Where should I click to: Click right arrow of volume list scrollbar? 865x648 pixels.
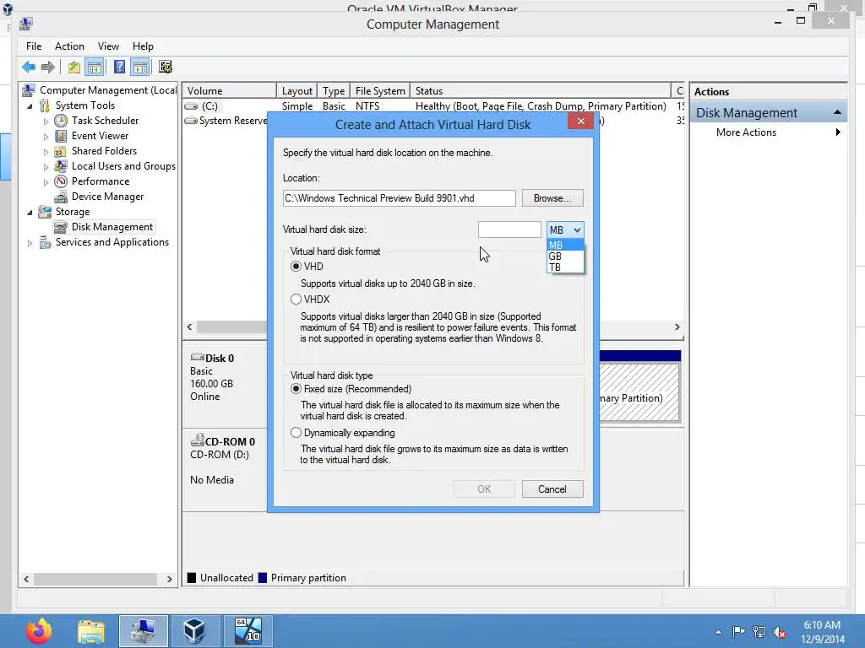(677, 327)
